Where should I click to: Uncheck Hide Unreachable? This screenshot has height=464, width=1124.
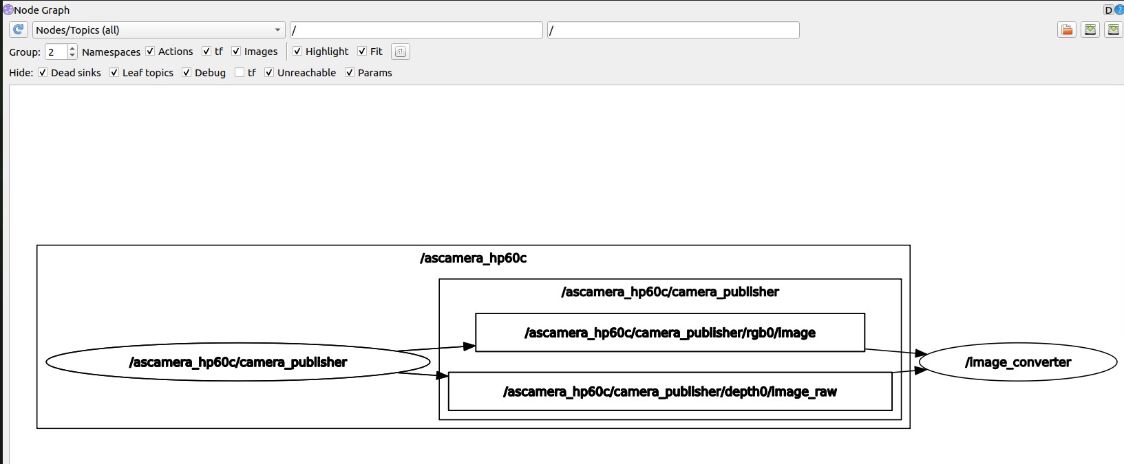click(269, 73)
